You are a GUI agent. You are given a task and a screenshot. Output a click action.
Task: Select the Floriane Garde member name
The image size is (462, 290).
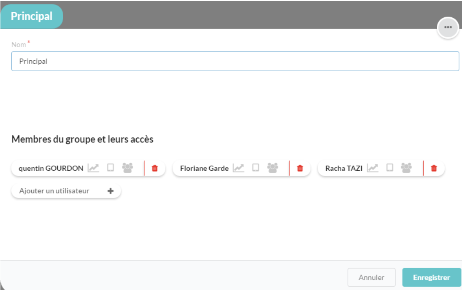pyautogui.click(x=204, y=169)
